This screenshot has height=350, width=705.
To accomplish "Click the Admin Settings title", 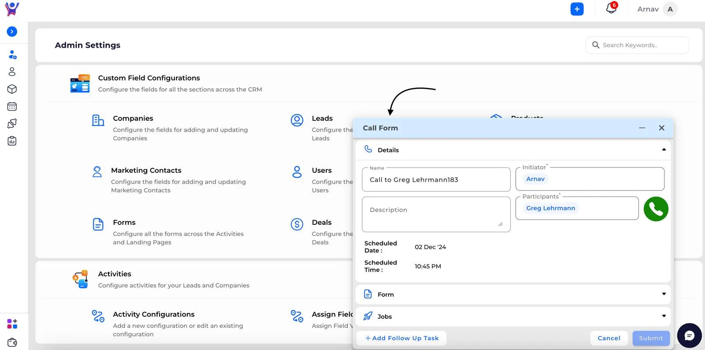I will 88,45.
